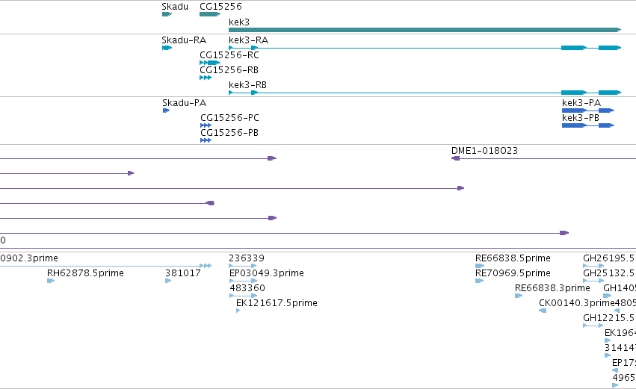The image size is (636, 389).
Task: Click the Skadu-RA transcript glyph
Action: [167, 48]
